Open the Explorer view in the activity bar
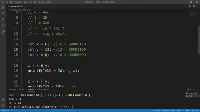This screenshot has height=112, width=200. click(3, 7)
